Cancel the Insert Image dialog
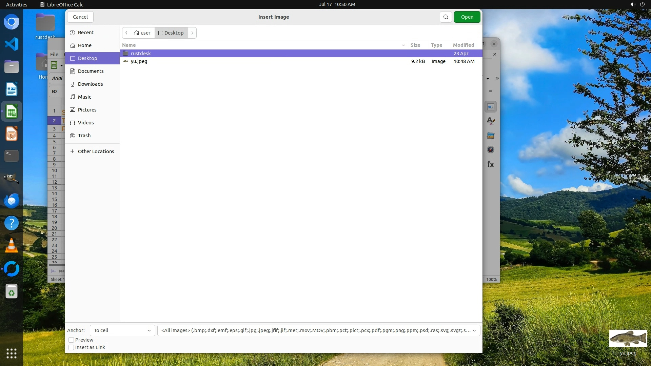 click(x=80, y=17)
